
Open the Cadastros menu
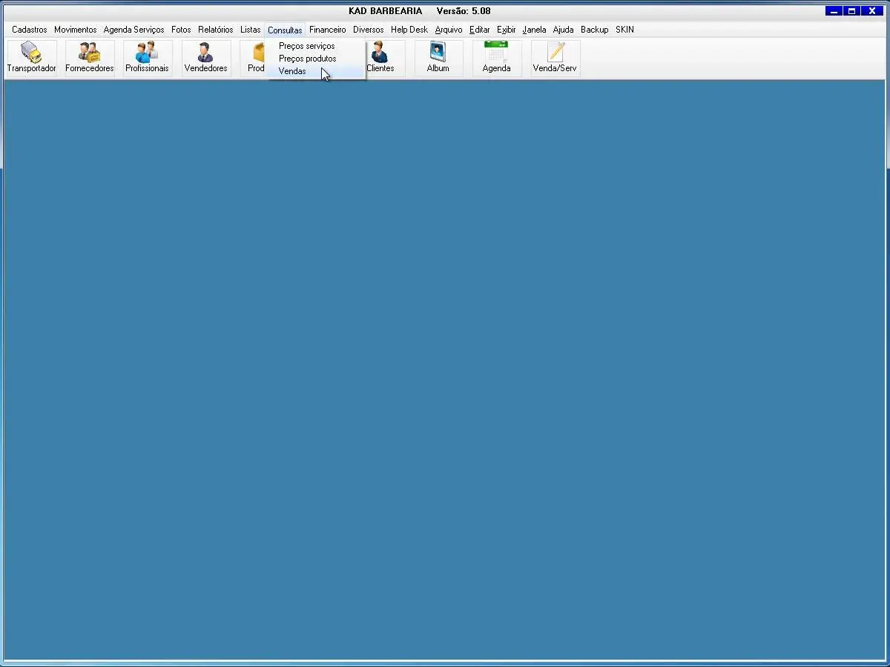(x=30, y=30)
